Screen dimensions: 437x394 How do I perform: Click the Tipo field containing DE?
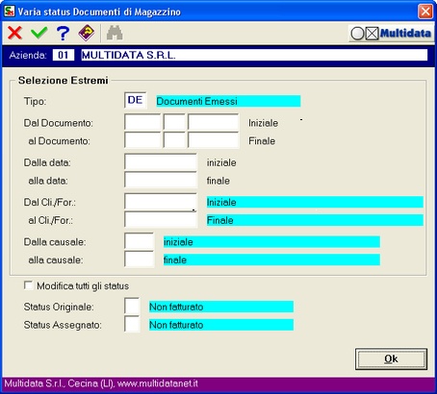coord(135,100)
